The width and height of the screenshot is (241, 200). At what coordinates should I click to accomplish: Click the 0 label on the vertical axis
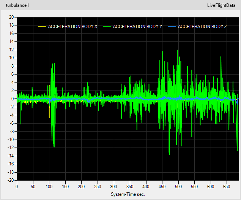[13, 99]
